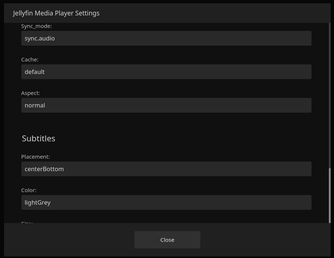
Task: Click the Size field label
Action: pyautogui.click(x=27, y=223)
